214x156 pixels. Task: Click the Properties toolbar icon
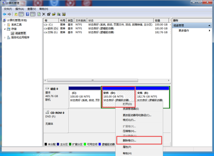point(49,14)
